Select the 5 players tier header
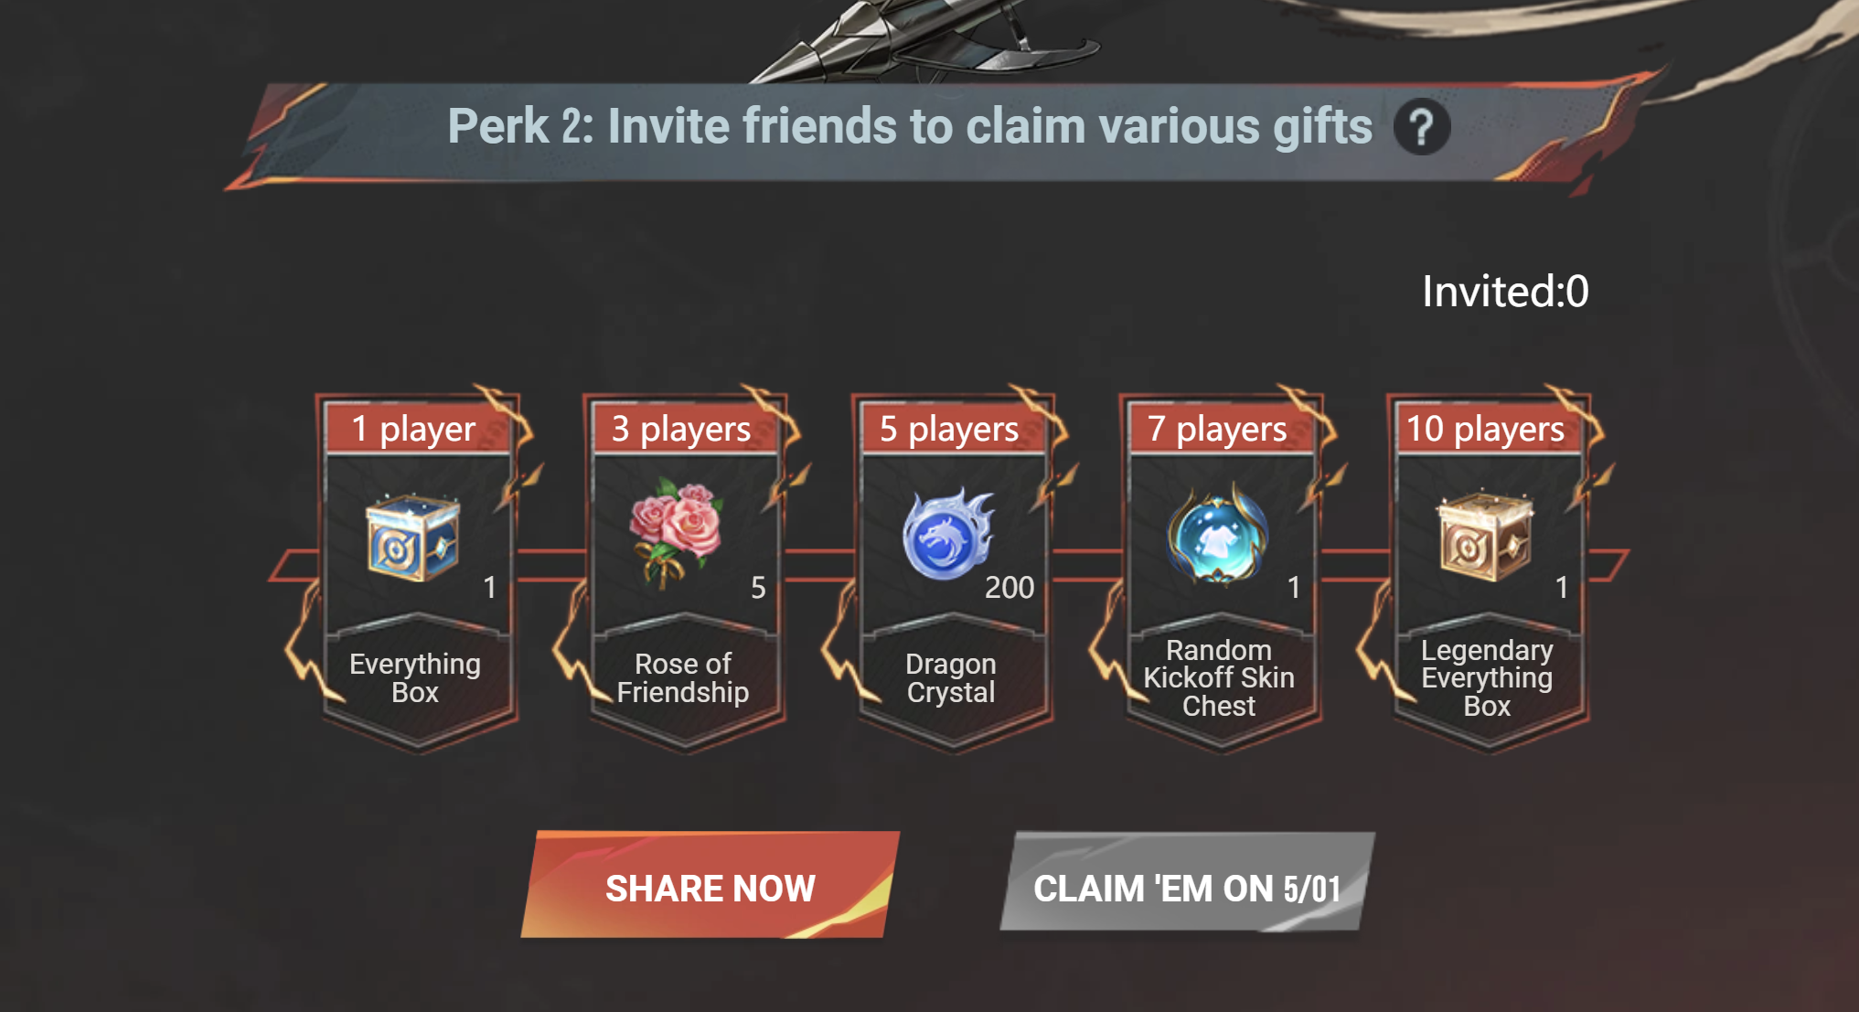The width and height of the screenshot is (1859, 1012). pos(952,429)
